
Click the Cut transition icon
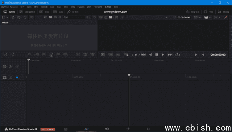[x=78, y=55]
